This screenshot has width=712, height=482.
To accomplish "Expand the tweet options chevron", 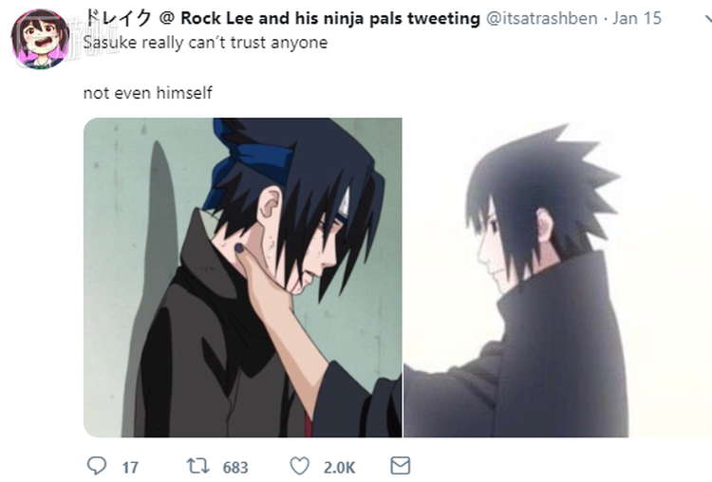I will click(708, 19).
